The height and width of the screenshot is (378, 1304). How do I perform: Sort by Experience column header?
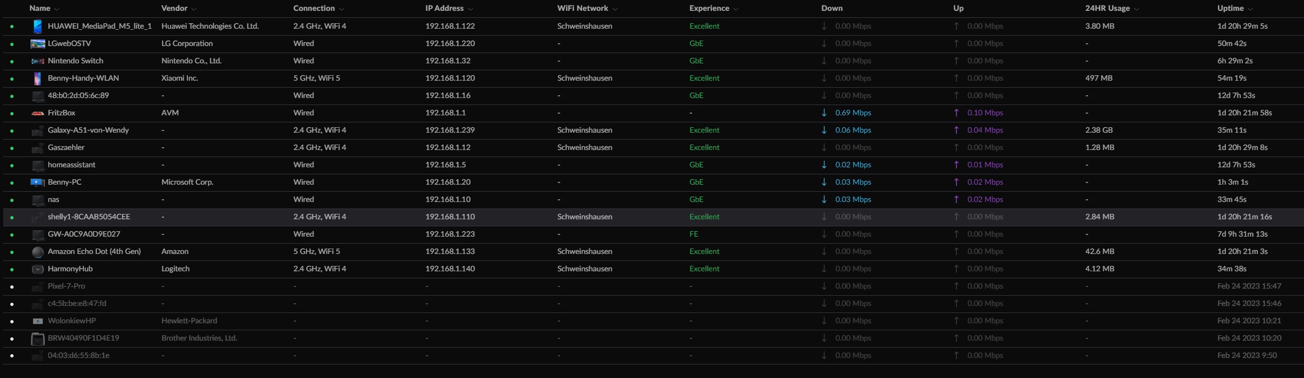tap(714, 8)
